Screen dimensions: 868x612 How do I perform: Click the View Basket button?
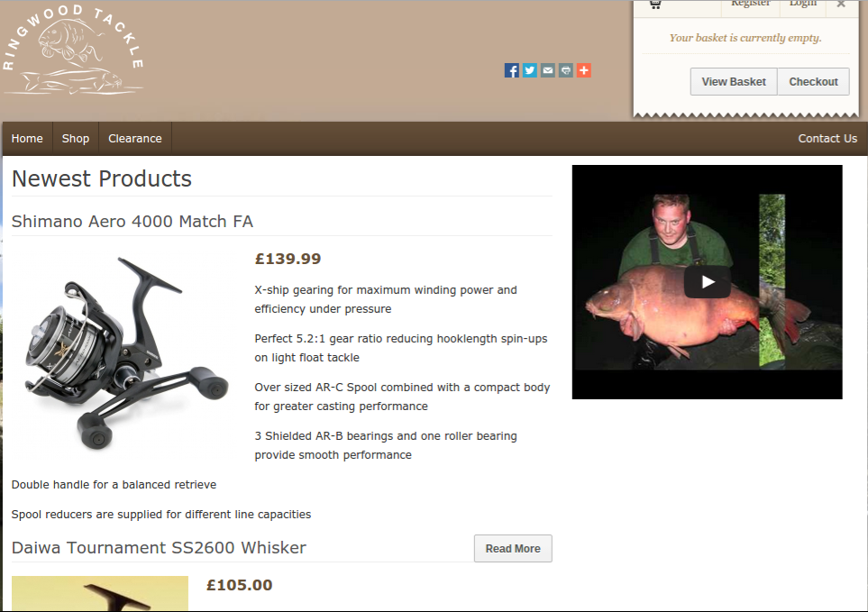click(734, 82)
